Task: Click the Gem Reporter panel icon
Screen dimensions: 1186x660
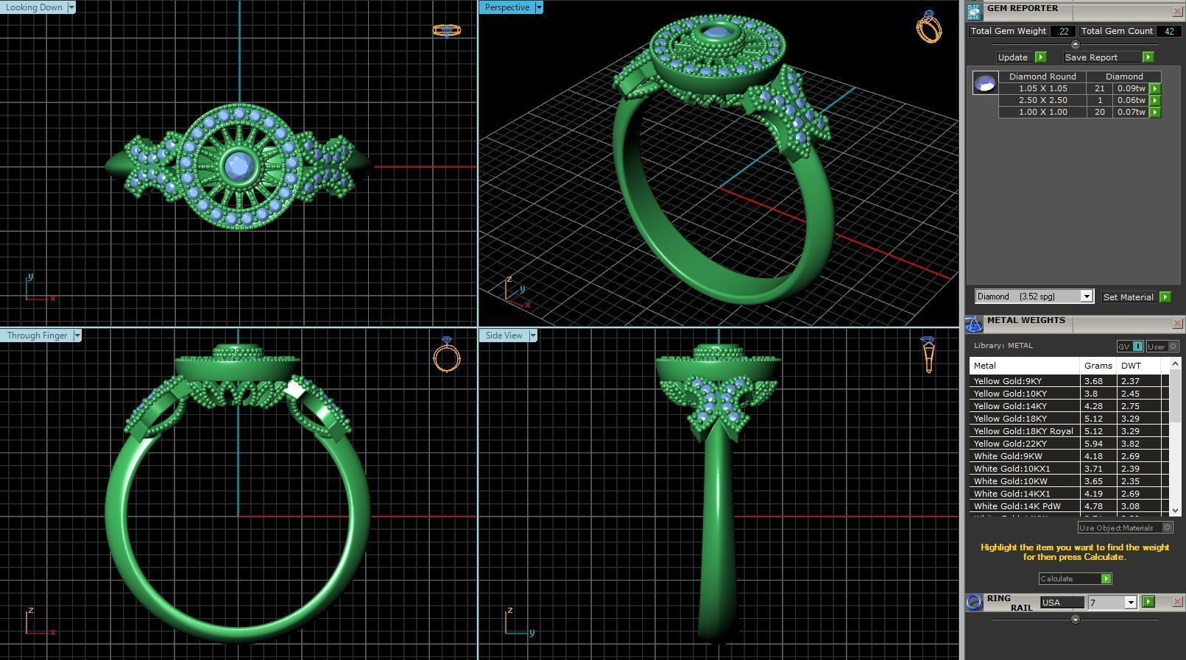Action: (x=974, y=11)
